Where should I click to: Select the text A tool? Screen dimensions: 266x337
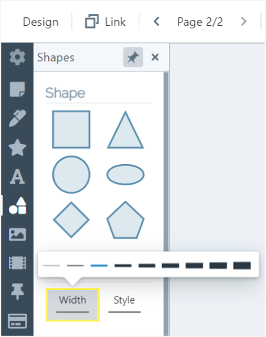17,176
